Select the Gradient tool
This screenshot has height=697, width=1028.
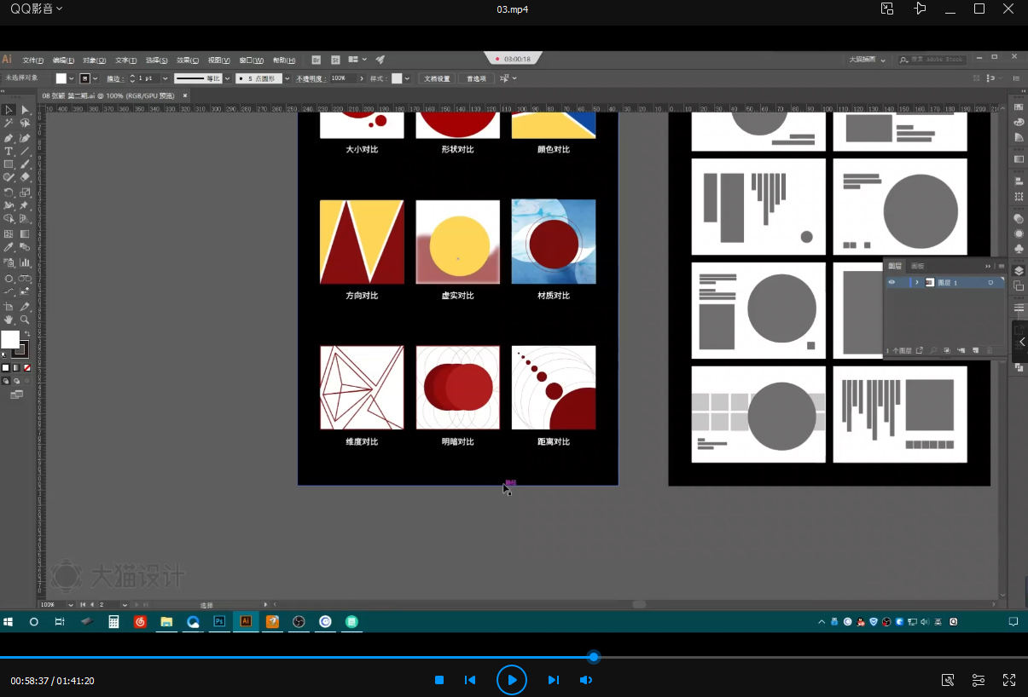[x=25, y=233]
